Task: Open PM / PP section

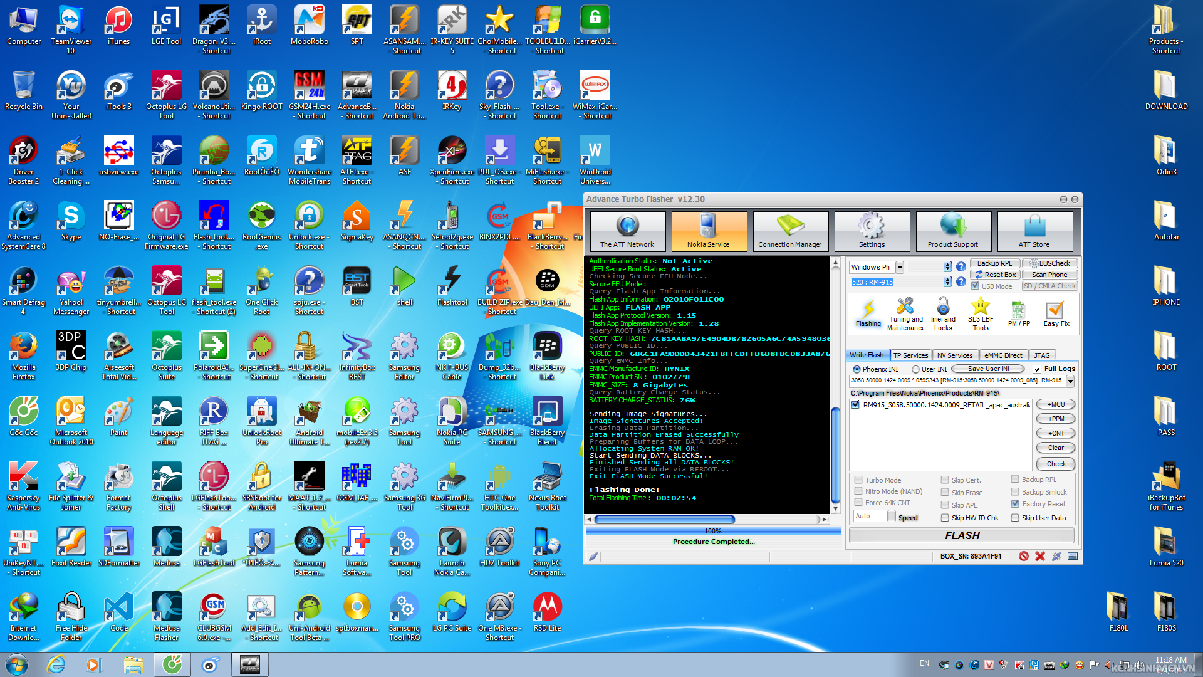Action: click(x=1019, y=313)
